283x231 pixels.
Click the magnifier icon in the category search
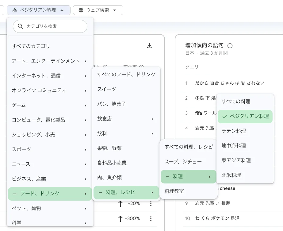click(21, 26)
